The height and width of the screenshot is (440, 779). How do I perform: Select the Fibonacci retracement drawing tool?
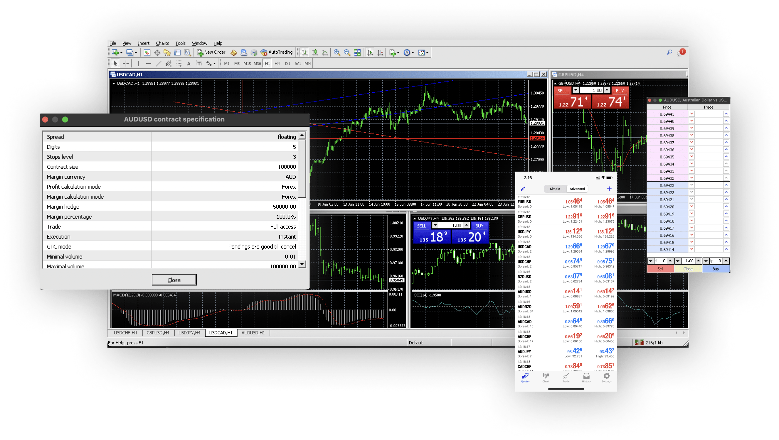(179, 63)
